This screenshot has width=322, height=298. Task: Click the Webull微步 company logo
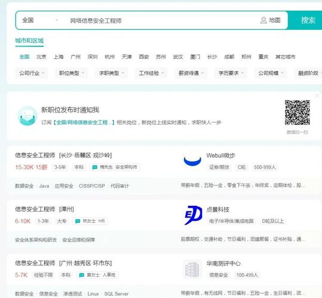tap(192, 161)
